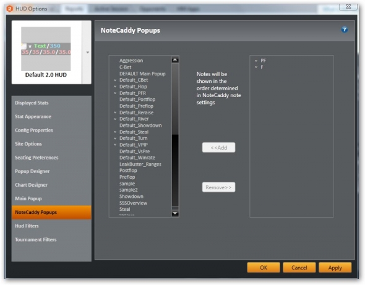Click the popup list scroll up arrow
Viewport: 365px width, 285px height.
tap(175, 60)
